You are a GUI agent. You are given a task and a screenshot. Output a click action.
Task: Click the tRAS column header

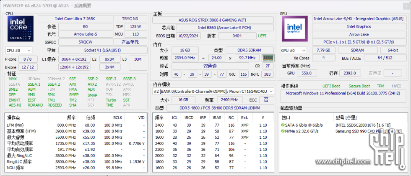coord(217,118)
